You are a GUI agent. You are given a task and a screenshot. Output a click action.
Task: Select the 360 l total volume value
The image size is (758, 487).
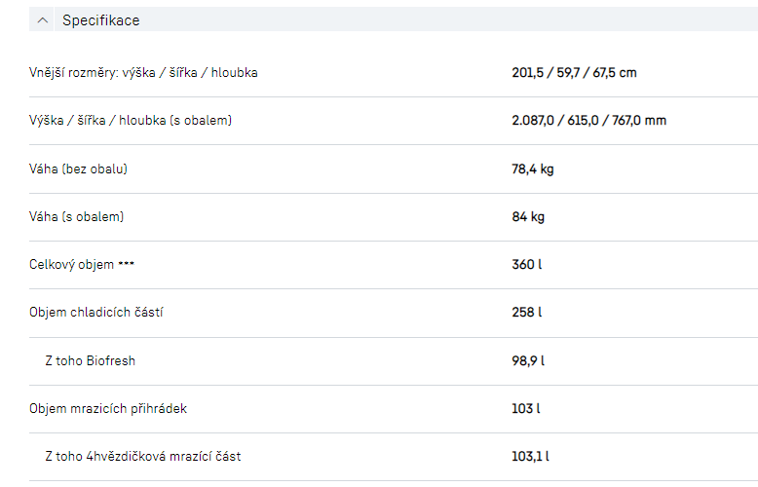(526, 265)
